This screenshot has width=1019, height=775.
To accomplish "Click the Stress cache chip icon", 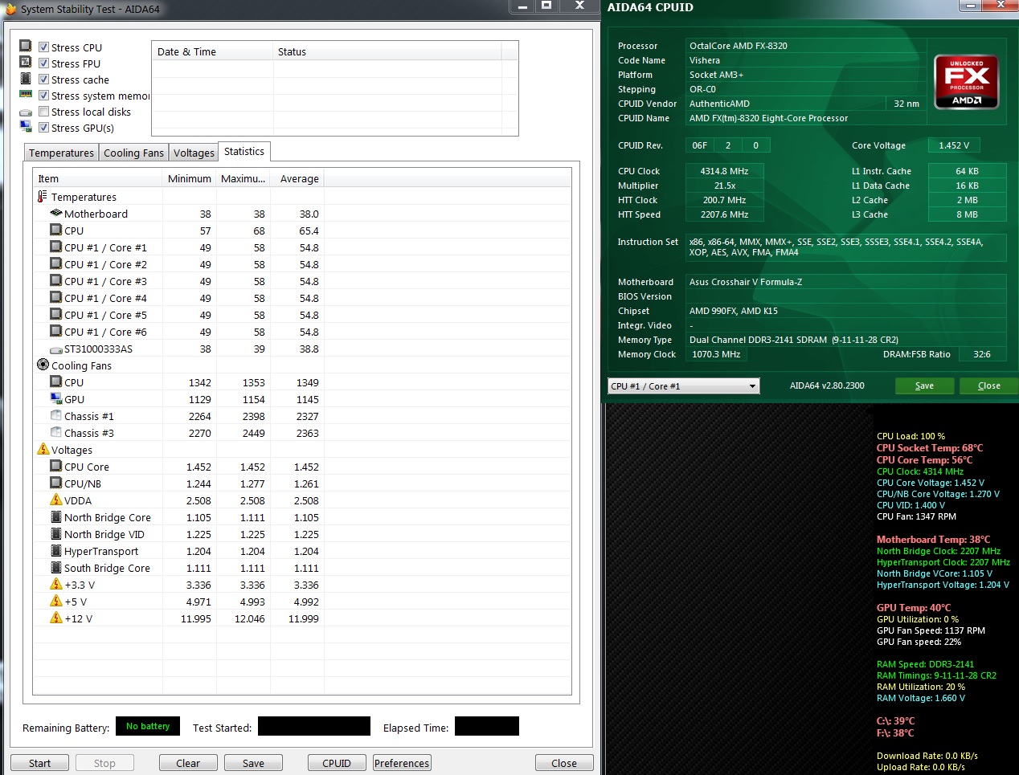I will [25, 79].
